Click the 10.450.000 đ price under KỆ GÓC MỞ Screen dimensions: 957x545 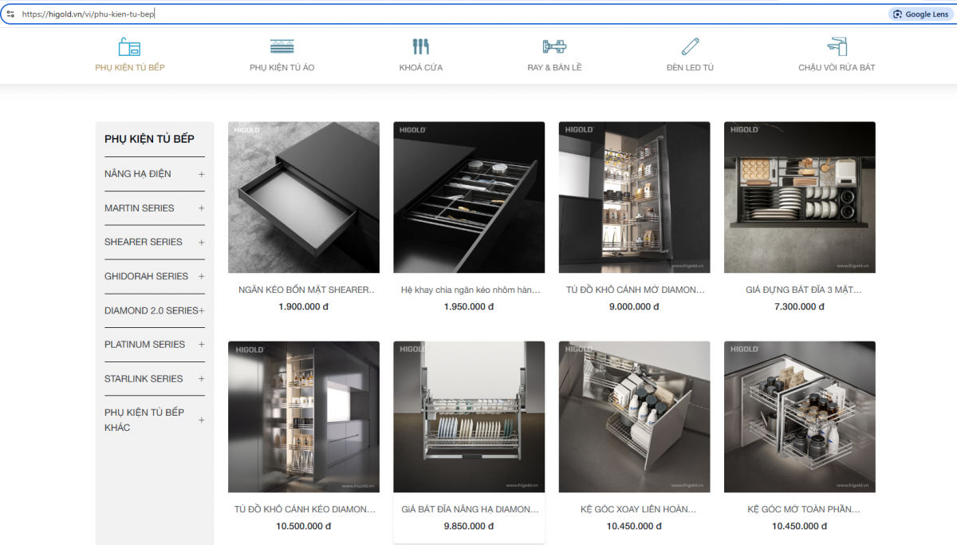(800, 526)
